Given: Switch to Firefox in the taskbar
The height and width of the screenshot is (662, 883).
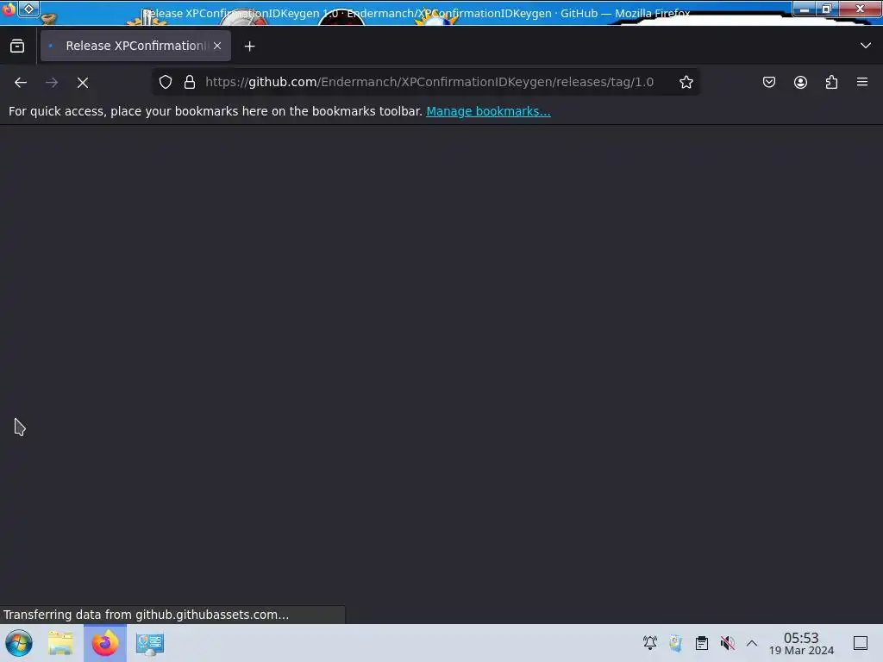Looking at the screenshot, I should coord(105,643).
